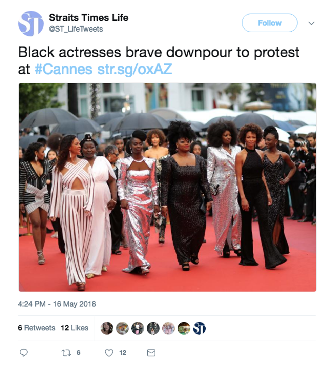
Task: Click the reply speech bubble icon
Action: pos(24,352)
